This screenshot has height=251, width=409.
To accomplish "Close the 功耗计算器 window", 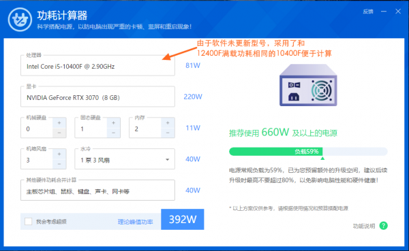I will point(398,12).
